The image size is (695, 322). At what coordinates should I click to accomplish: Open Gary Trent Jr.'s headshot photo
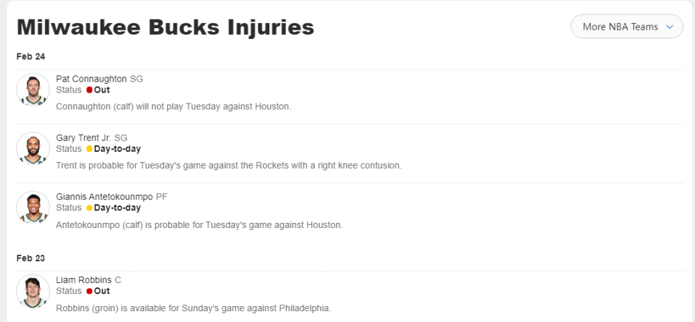33,149
